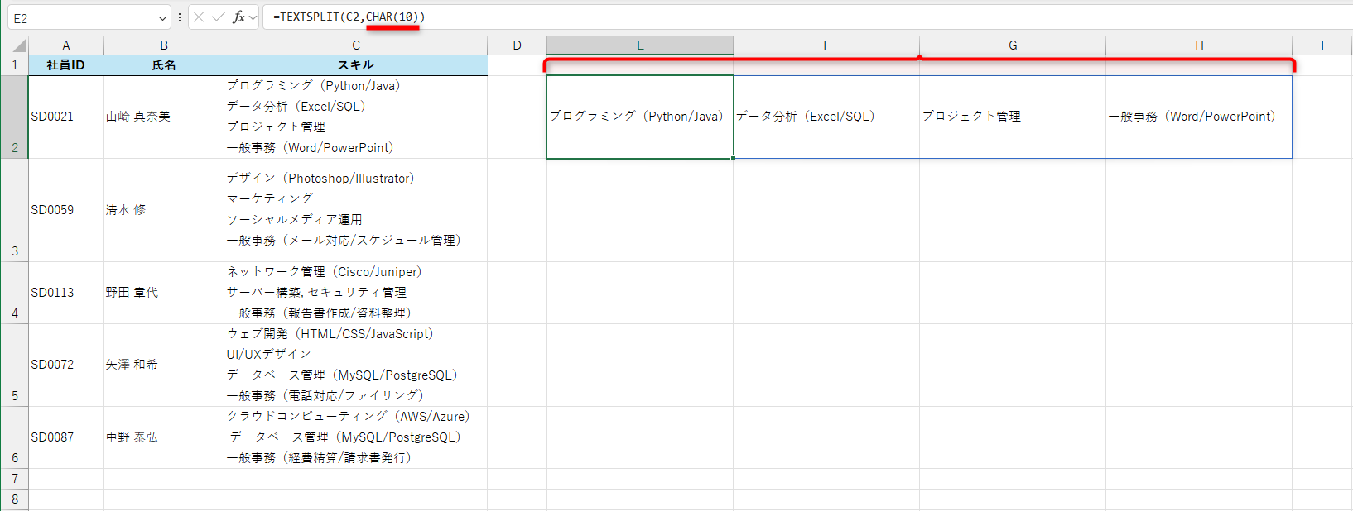Click cell F2 データ分析 (Excel/SQL)
This screenshot has width=1353, height=511.
coord(826,117)
